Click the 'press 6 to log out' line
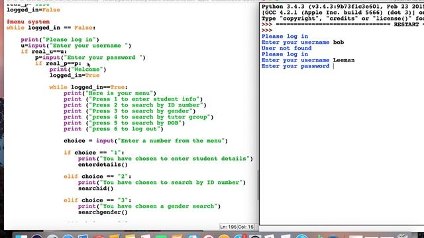The height and width of the screenshot is (238, 424). [x=113, y=129]
